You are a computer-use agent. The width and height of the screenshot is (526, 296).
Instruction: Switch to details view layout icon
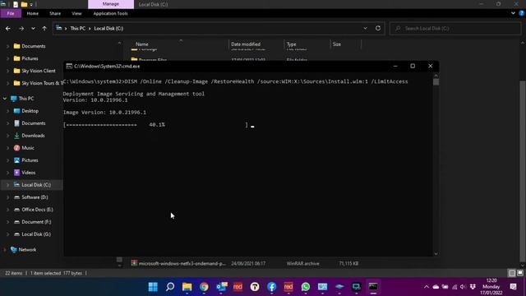coord(511,273)
